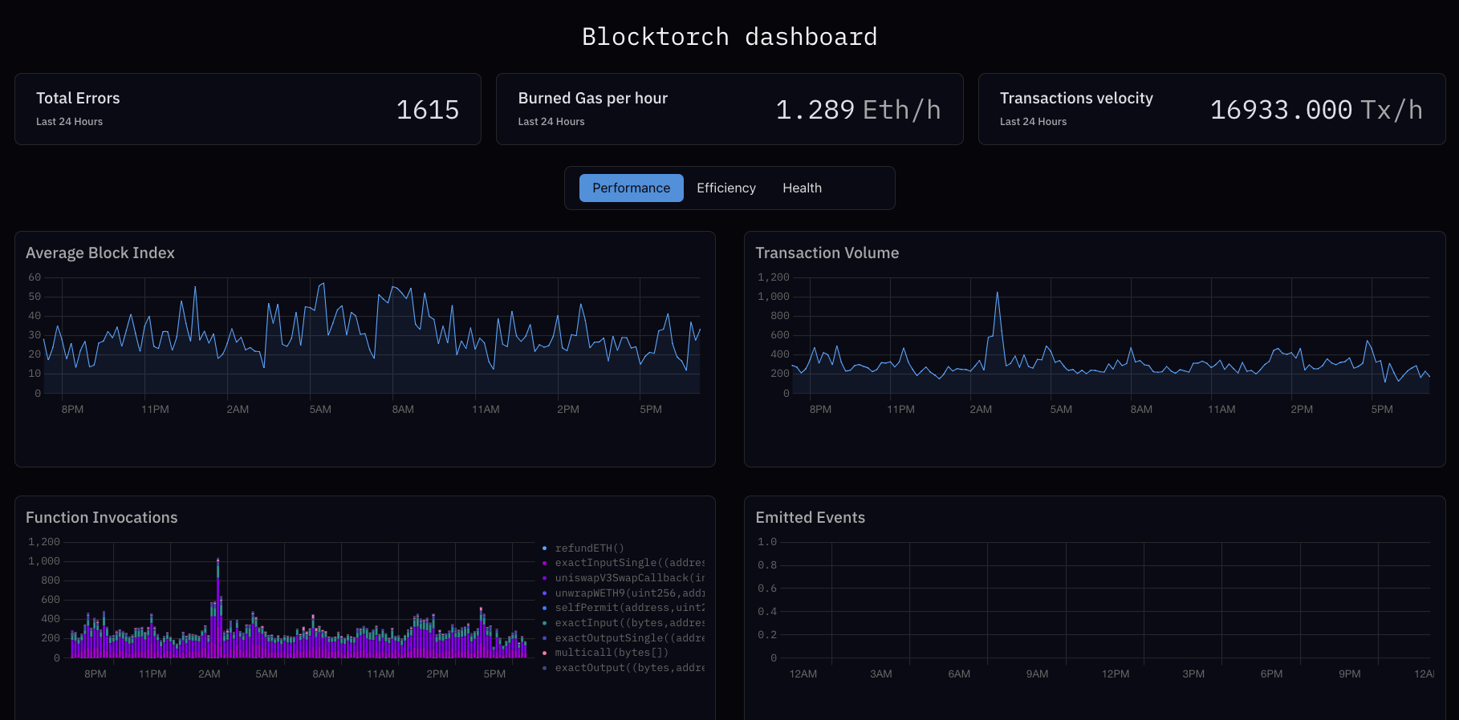Click the Transaction Volume peak near 2AM
The image size is (1459, 720).
pos(998,293)
